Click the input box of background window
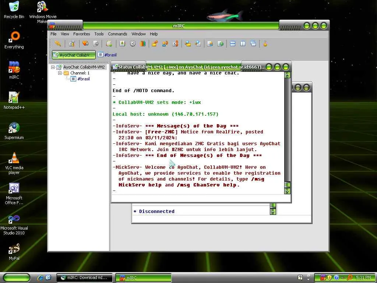 [221, 219]
